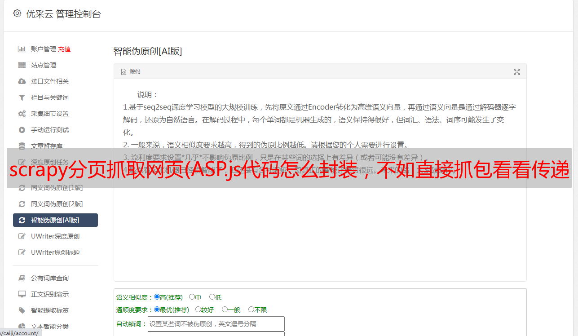Click the cloud upload icon for 接口文件相关
The height and width of the screenshot is (336, 578).
pyautogui.click(x=22, y=81)
